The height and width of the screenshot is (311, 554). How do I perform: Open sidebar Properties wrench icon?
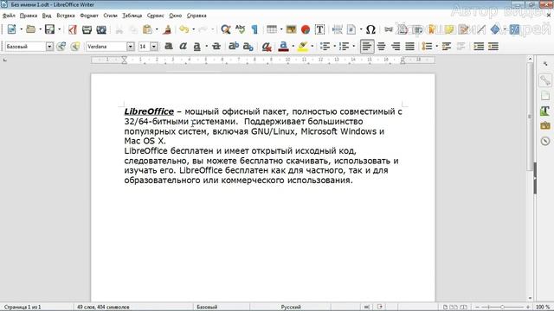(x=544, y=80)
